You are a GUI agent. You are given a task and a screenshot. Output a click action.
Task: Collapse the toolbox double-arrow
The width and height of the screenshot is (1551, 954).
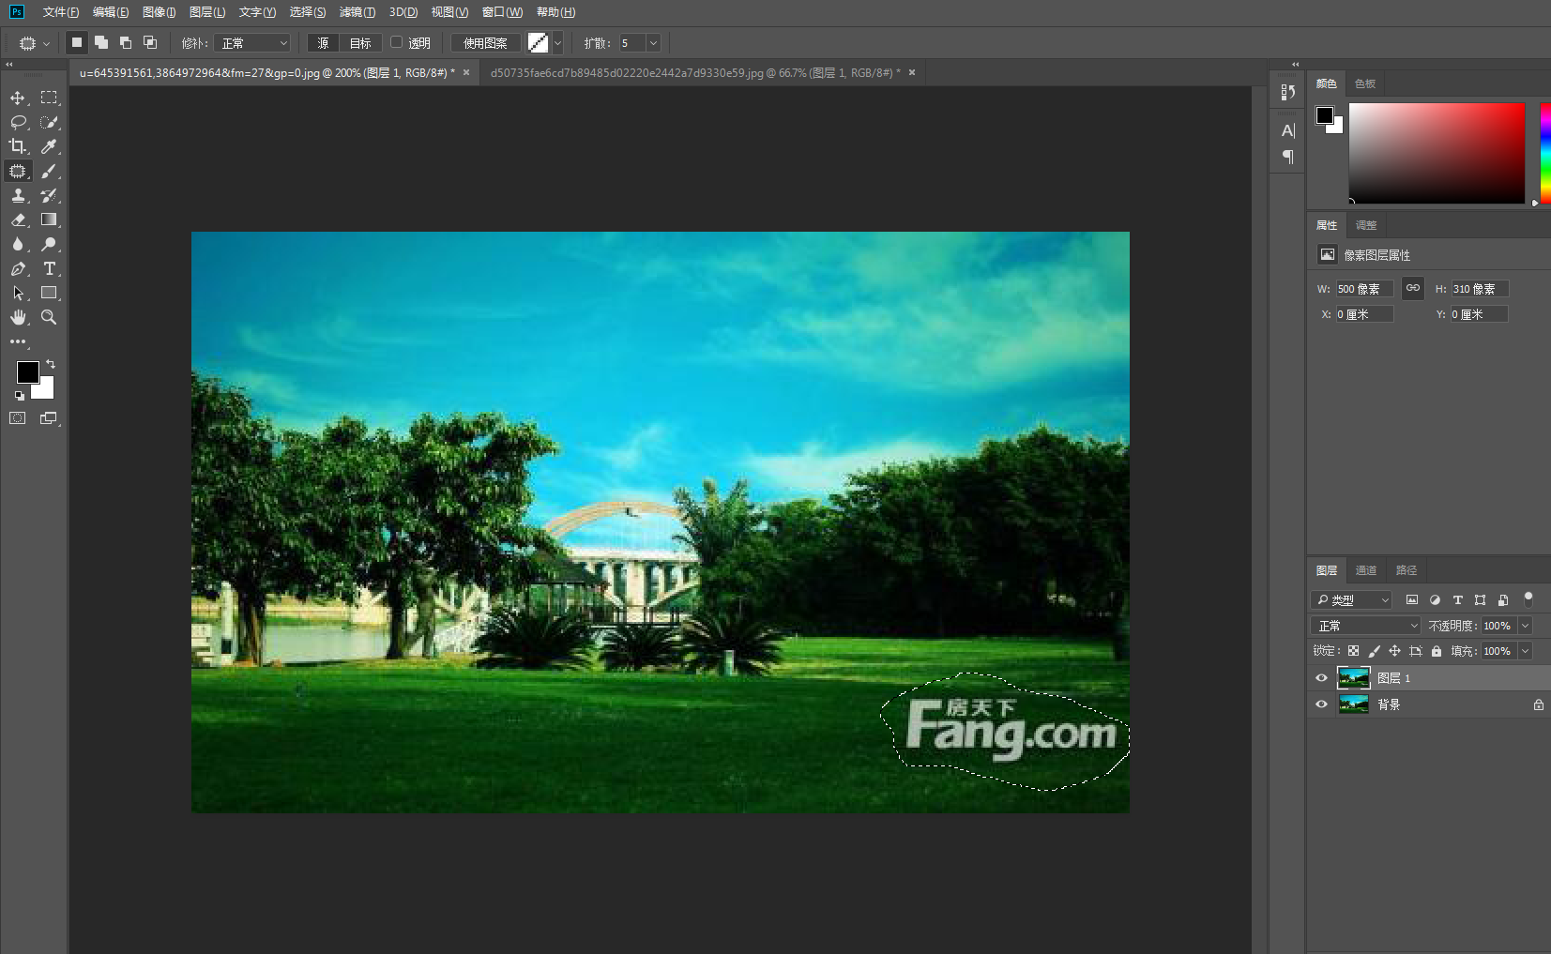pos(8,65)
